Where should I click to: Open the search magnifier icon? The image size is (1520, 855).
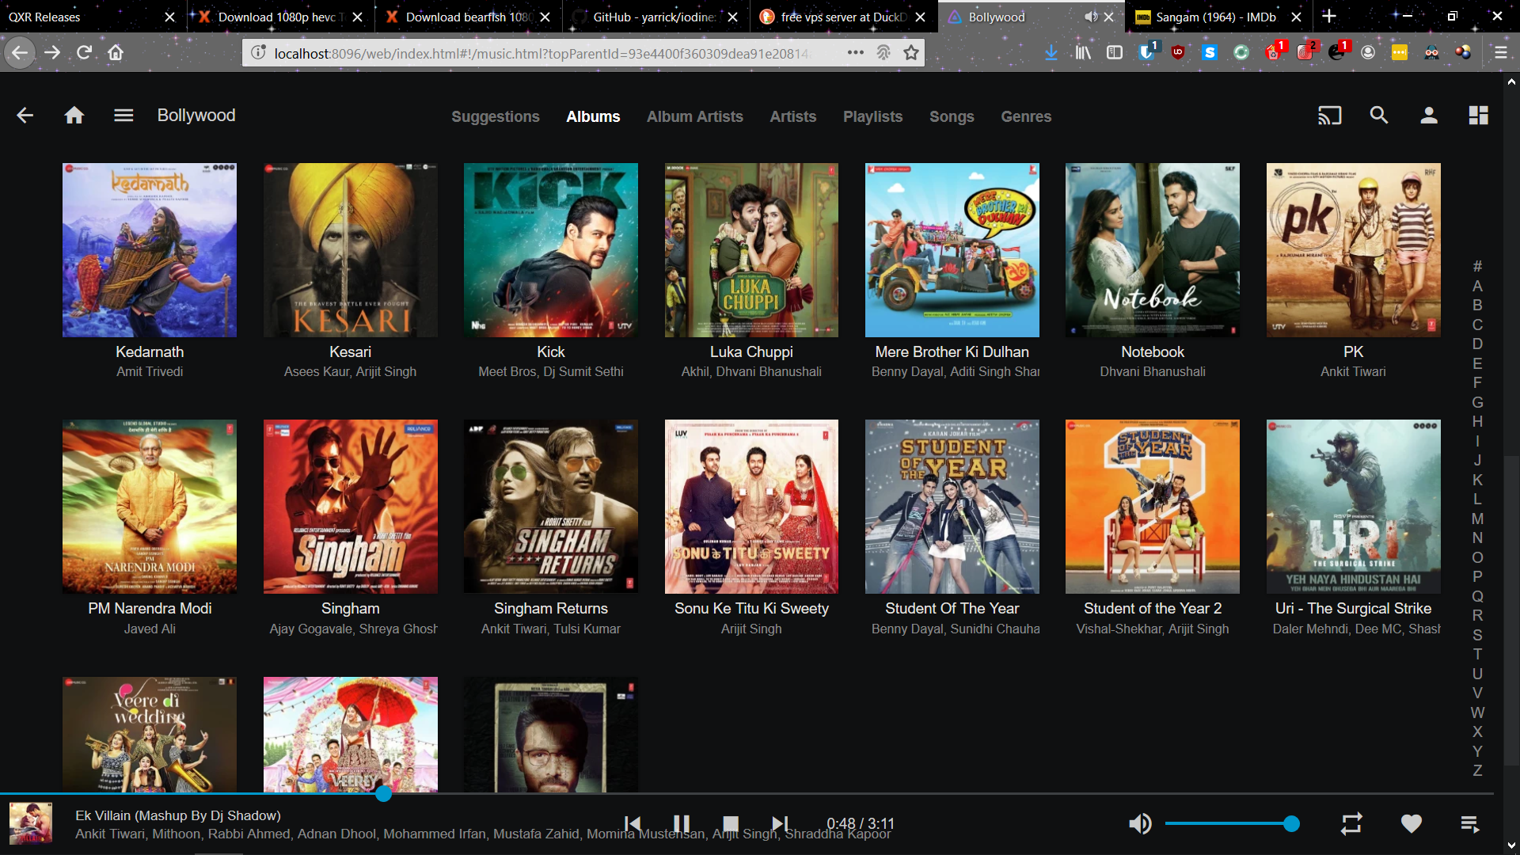1379,116
